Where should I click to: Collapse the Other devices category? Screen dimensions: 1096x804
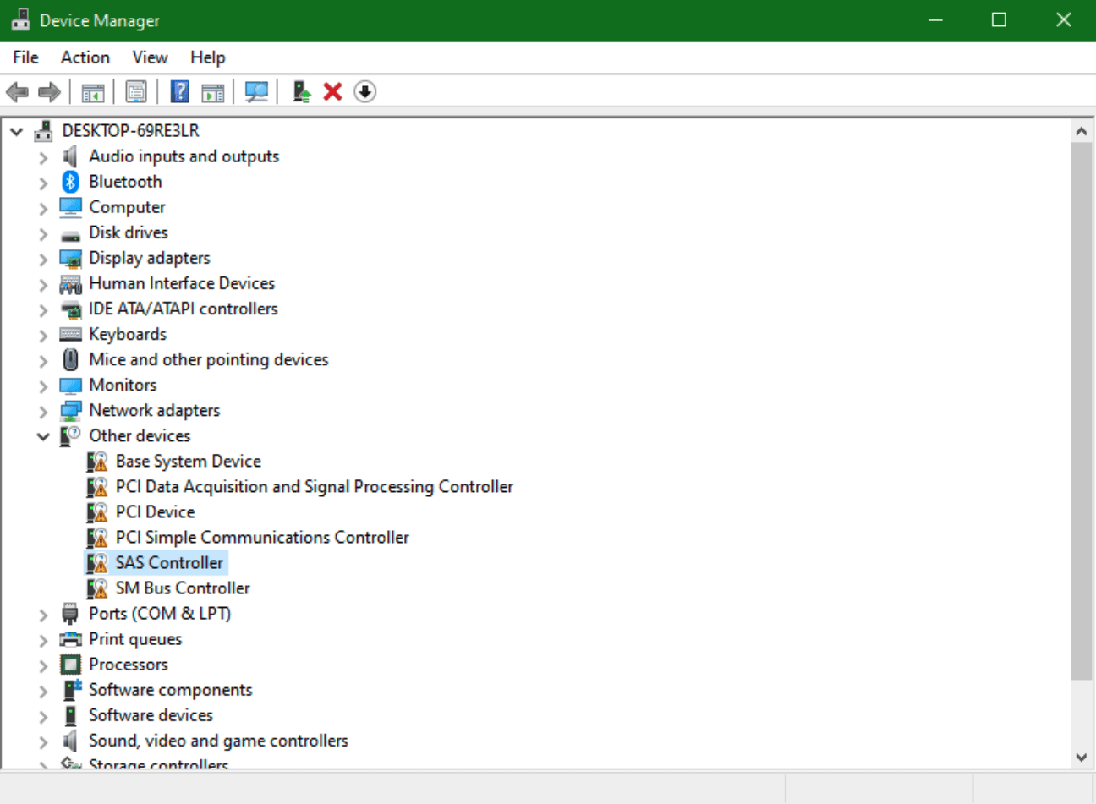click(x=43, y=436)
